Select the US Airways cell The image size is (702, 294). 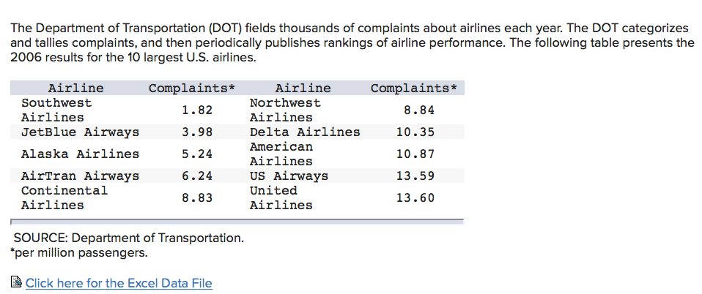tap(289, 176)
